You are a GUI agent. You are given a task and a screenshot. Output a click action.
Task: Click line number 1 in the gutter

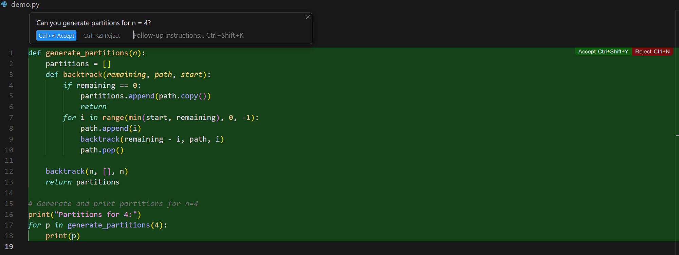click(11, 53)
